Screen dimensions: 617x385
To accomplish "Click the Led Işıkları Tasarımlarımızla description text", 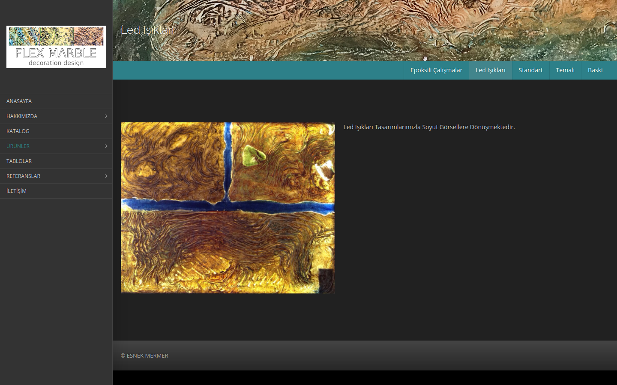I will pyautogui.click(x=429, y=127).
